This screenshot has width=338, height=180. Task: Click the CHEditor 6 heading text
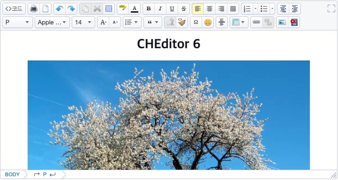[x=169, y=44]
